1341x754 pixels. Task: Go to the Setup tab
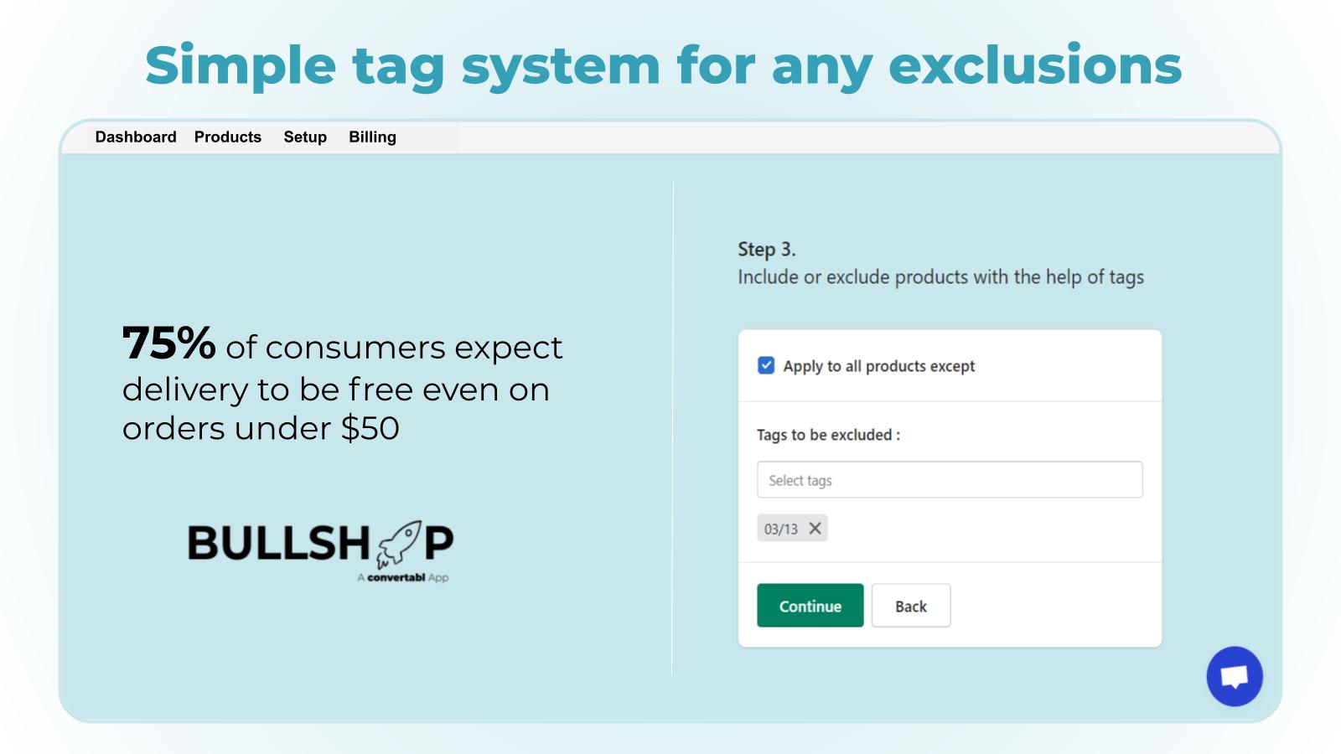point(305,137)
